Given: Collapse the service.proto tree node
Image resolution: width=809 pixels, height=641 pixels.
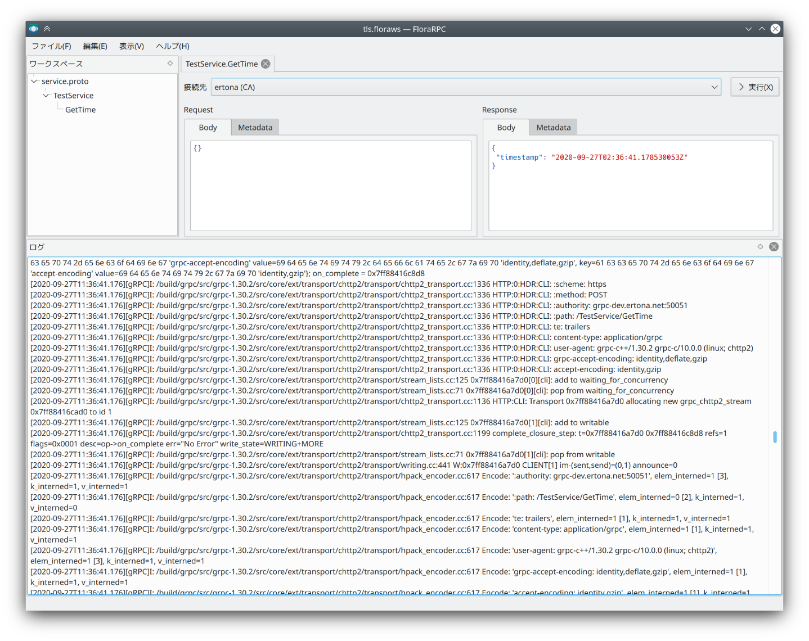Looking at the screenshot, I should tap(34, 82).
